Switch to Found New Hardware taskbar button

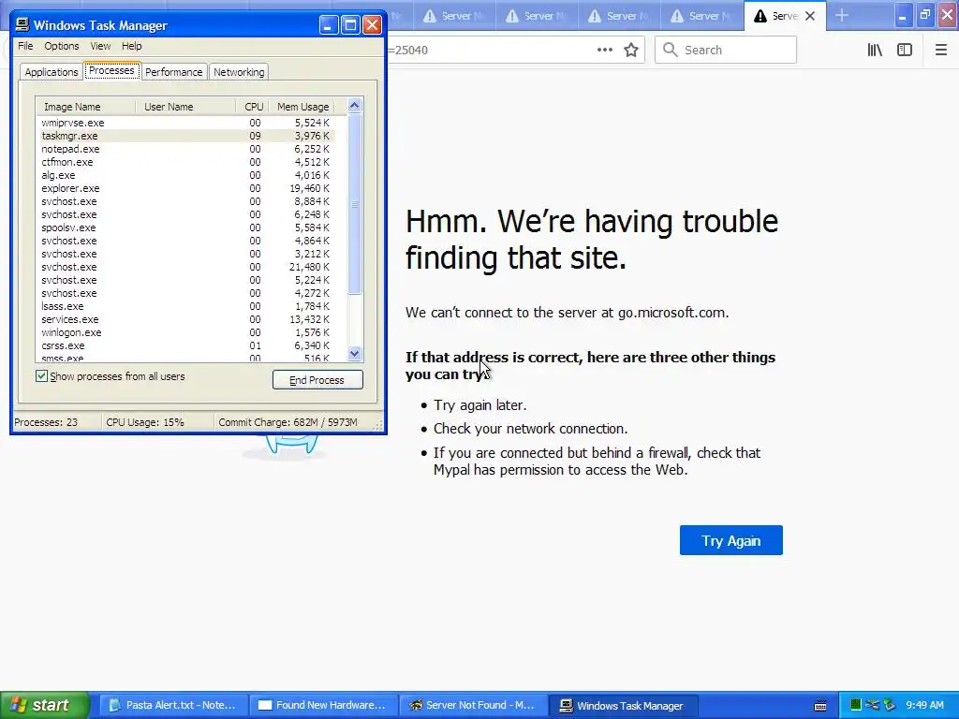tap(322, 705)
